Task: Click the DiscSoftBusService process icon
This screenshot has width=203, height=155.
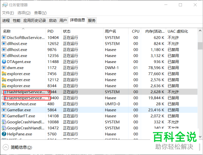Action: click(x=4, y=37)
